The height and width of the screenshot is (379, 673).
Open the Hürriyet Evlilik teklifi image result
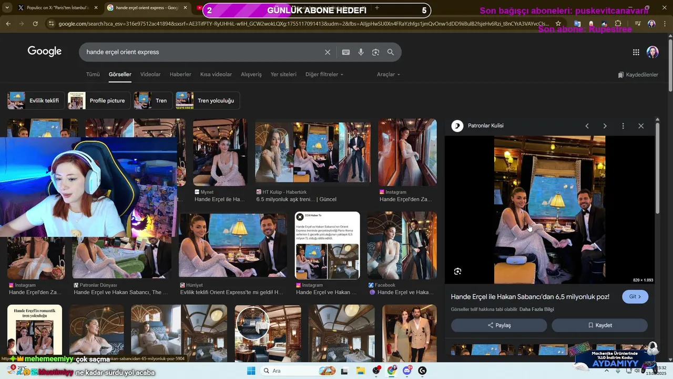pyautogui.click(x=232, y=245)
